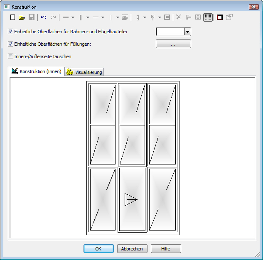Select the top-right window pane

point(162,104)
